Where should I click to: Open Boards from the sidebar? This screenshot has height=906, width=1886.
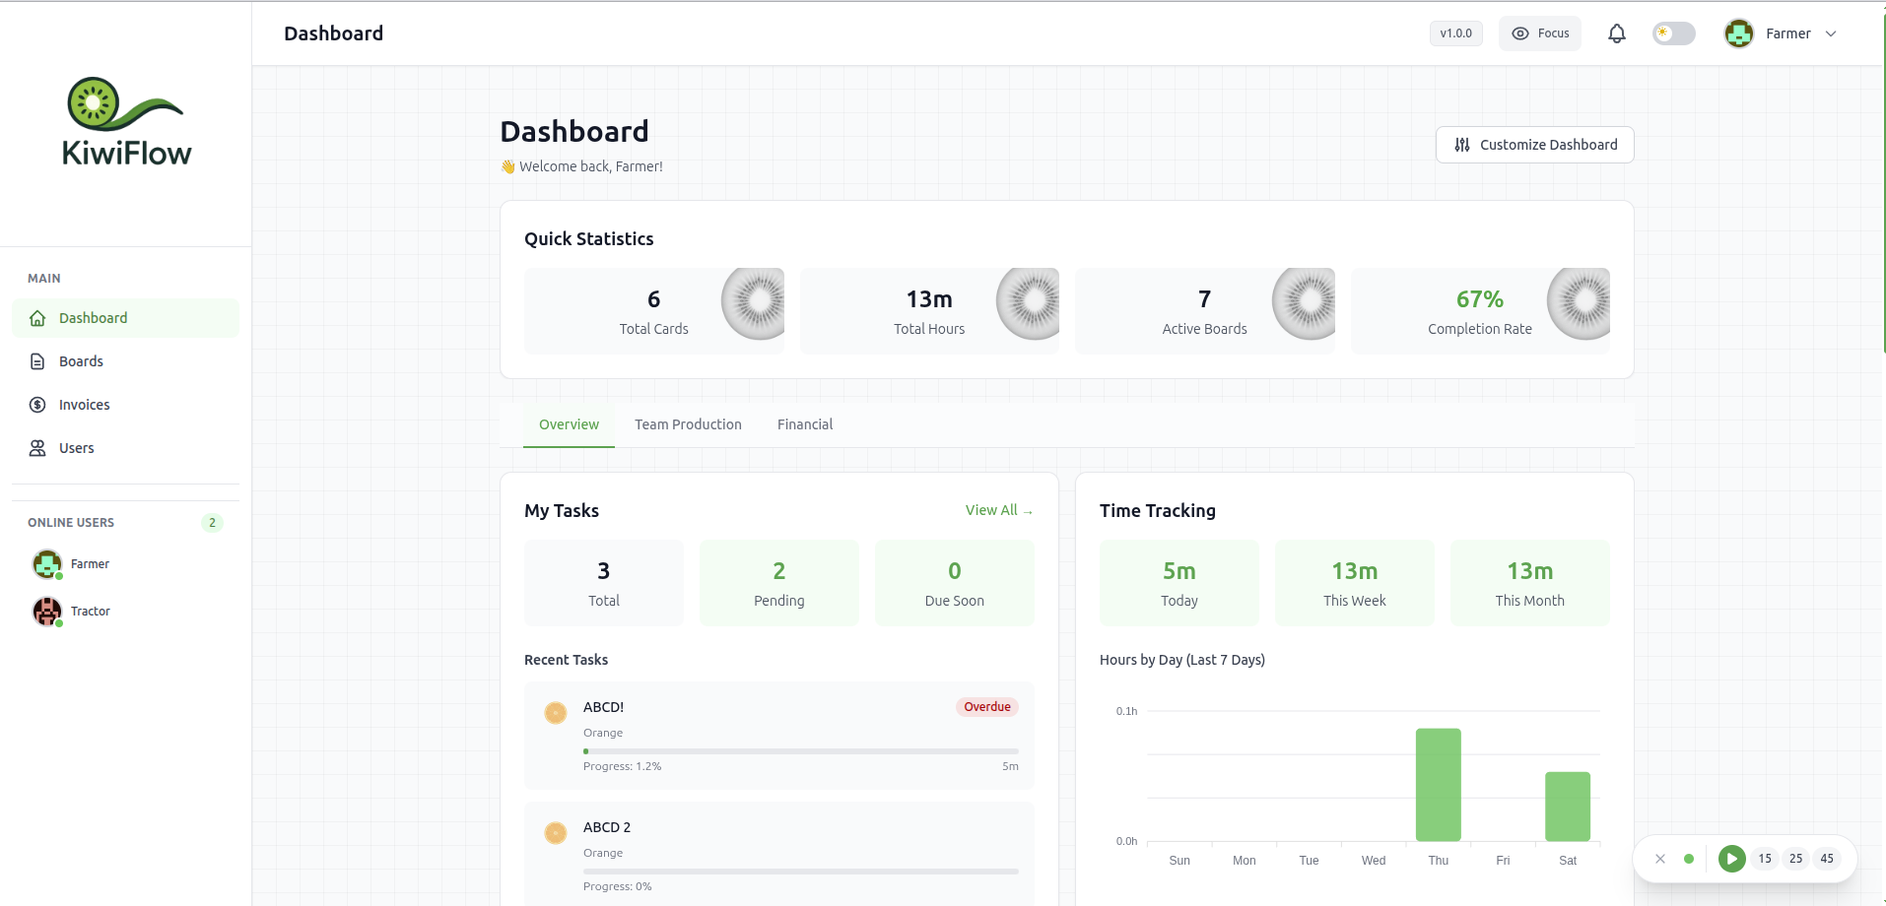pyautogui.click(x=81, y=361)
